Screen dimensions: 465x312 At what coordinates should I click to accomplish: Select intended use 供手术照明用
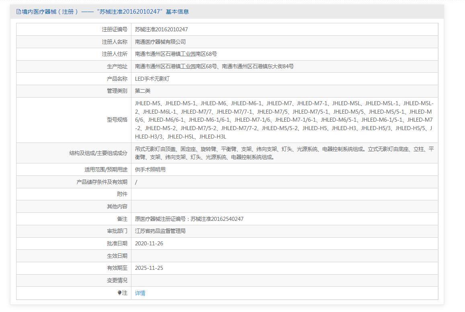(x=150, y=169)
